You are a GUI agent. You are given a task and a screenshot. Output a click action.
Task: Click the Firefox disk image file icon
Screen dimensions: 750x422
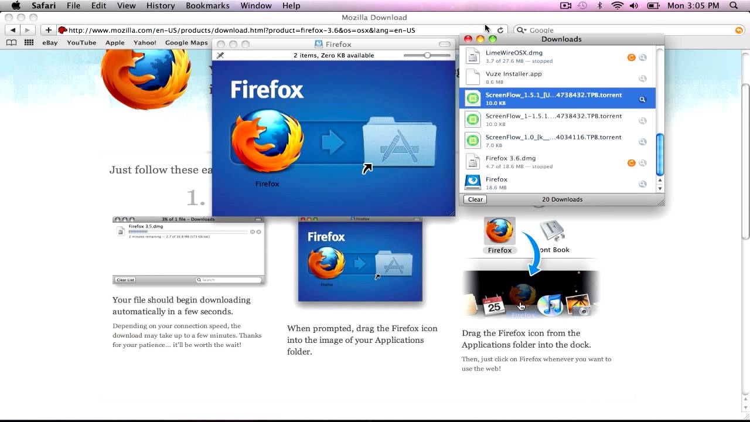point(473,182)
